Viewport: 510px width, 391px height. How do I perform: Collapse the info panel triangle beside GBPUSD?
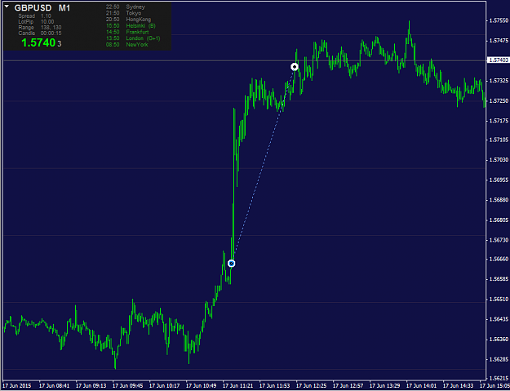click(7, 7)
